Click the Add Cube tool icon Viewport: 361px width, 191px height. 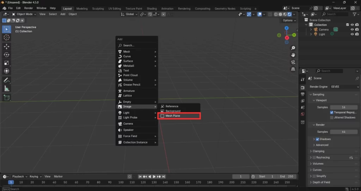pos(6,97)
